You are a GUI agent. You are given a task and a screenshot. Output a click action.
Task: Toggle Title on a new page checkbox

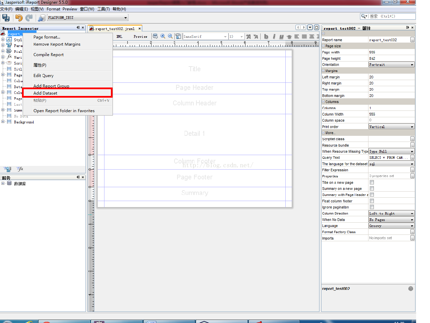click(x=372, y=182)
